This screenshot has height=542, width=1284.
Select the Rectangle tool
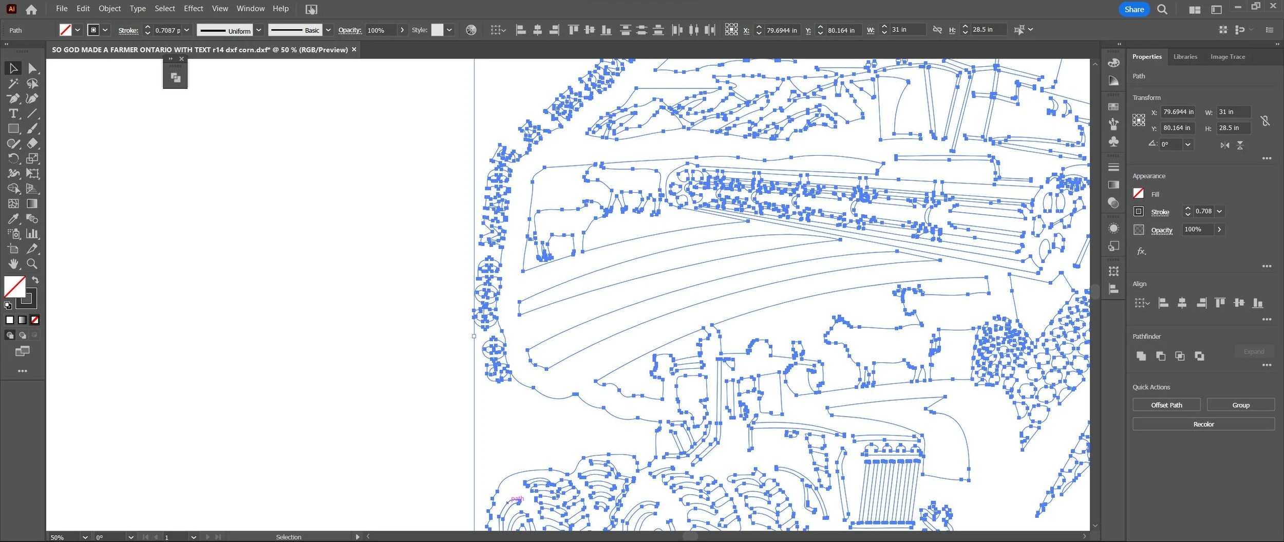pos(13,128)
